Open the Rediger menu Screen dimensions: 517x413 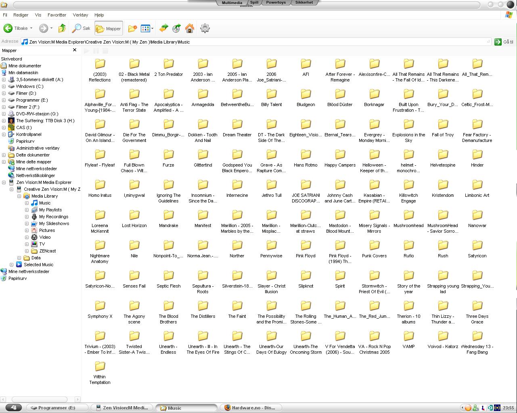[21, 15]
